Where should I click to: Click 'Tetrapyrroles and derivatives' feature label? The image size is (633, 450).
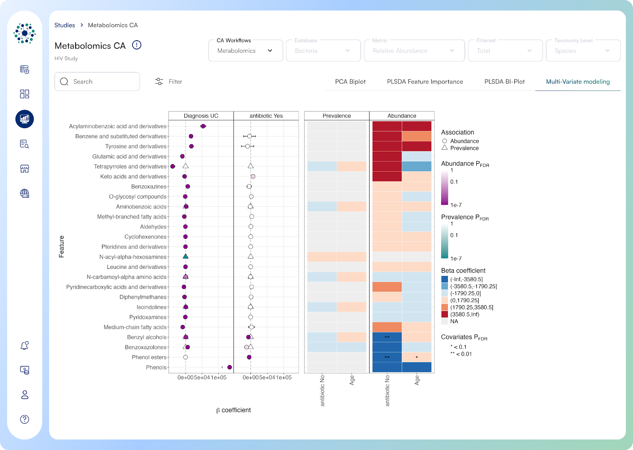[130, 166]
